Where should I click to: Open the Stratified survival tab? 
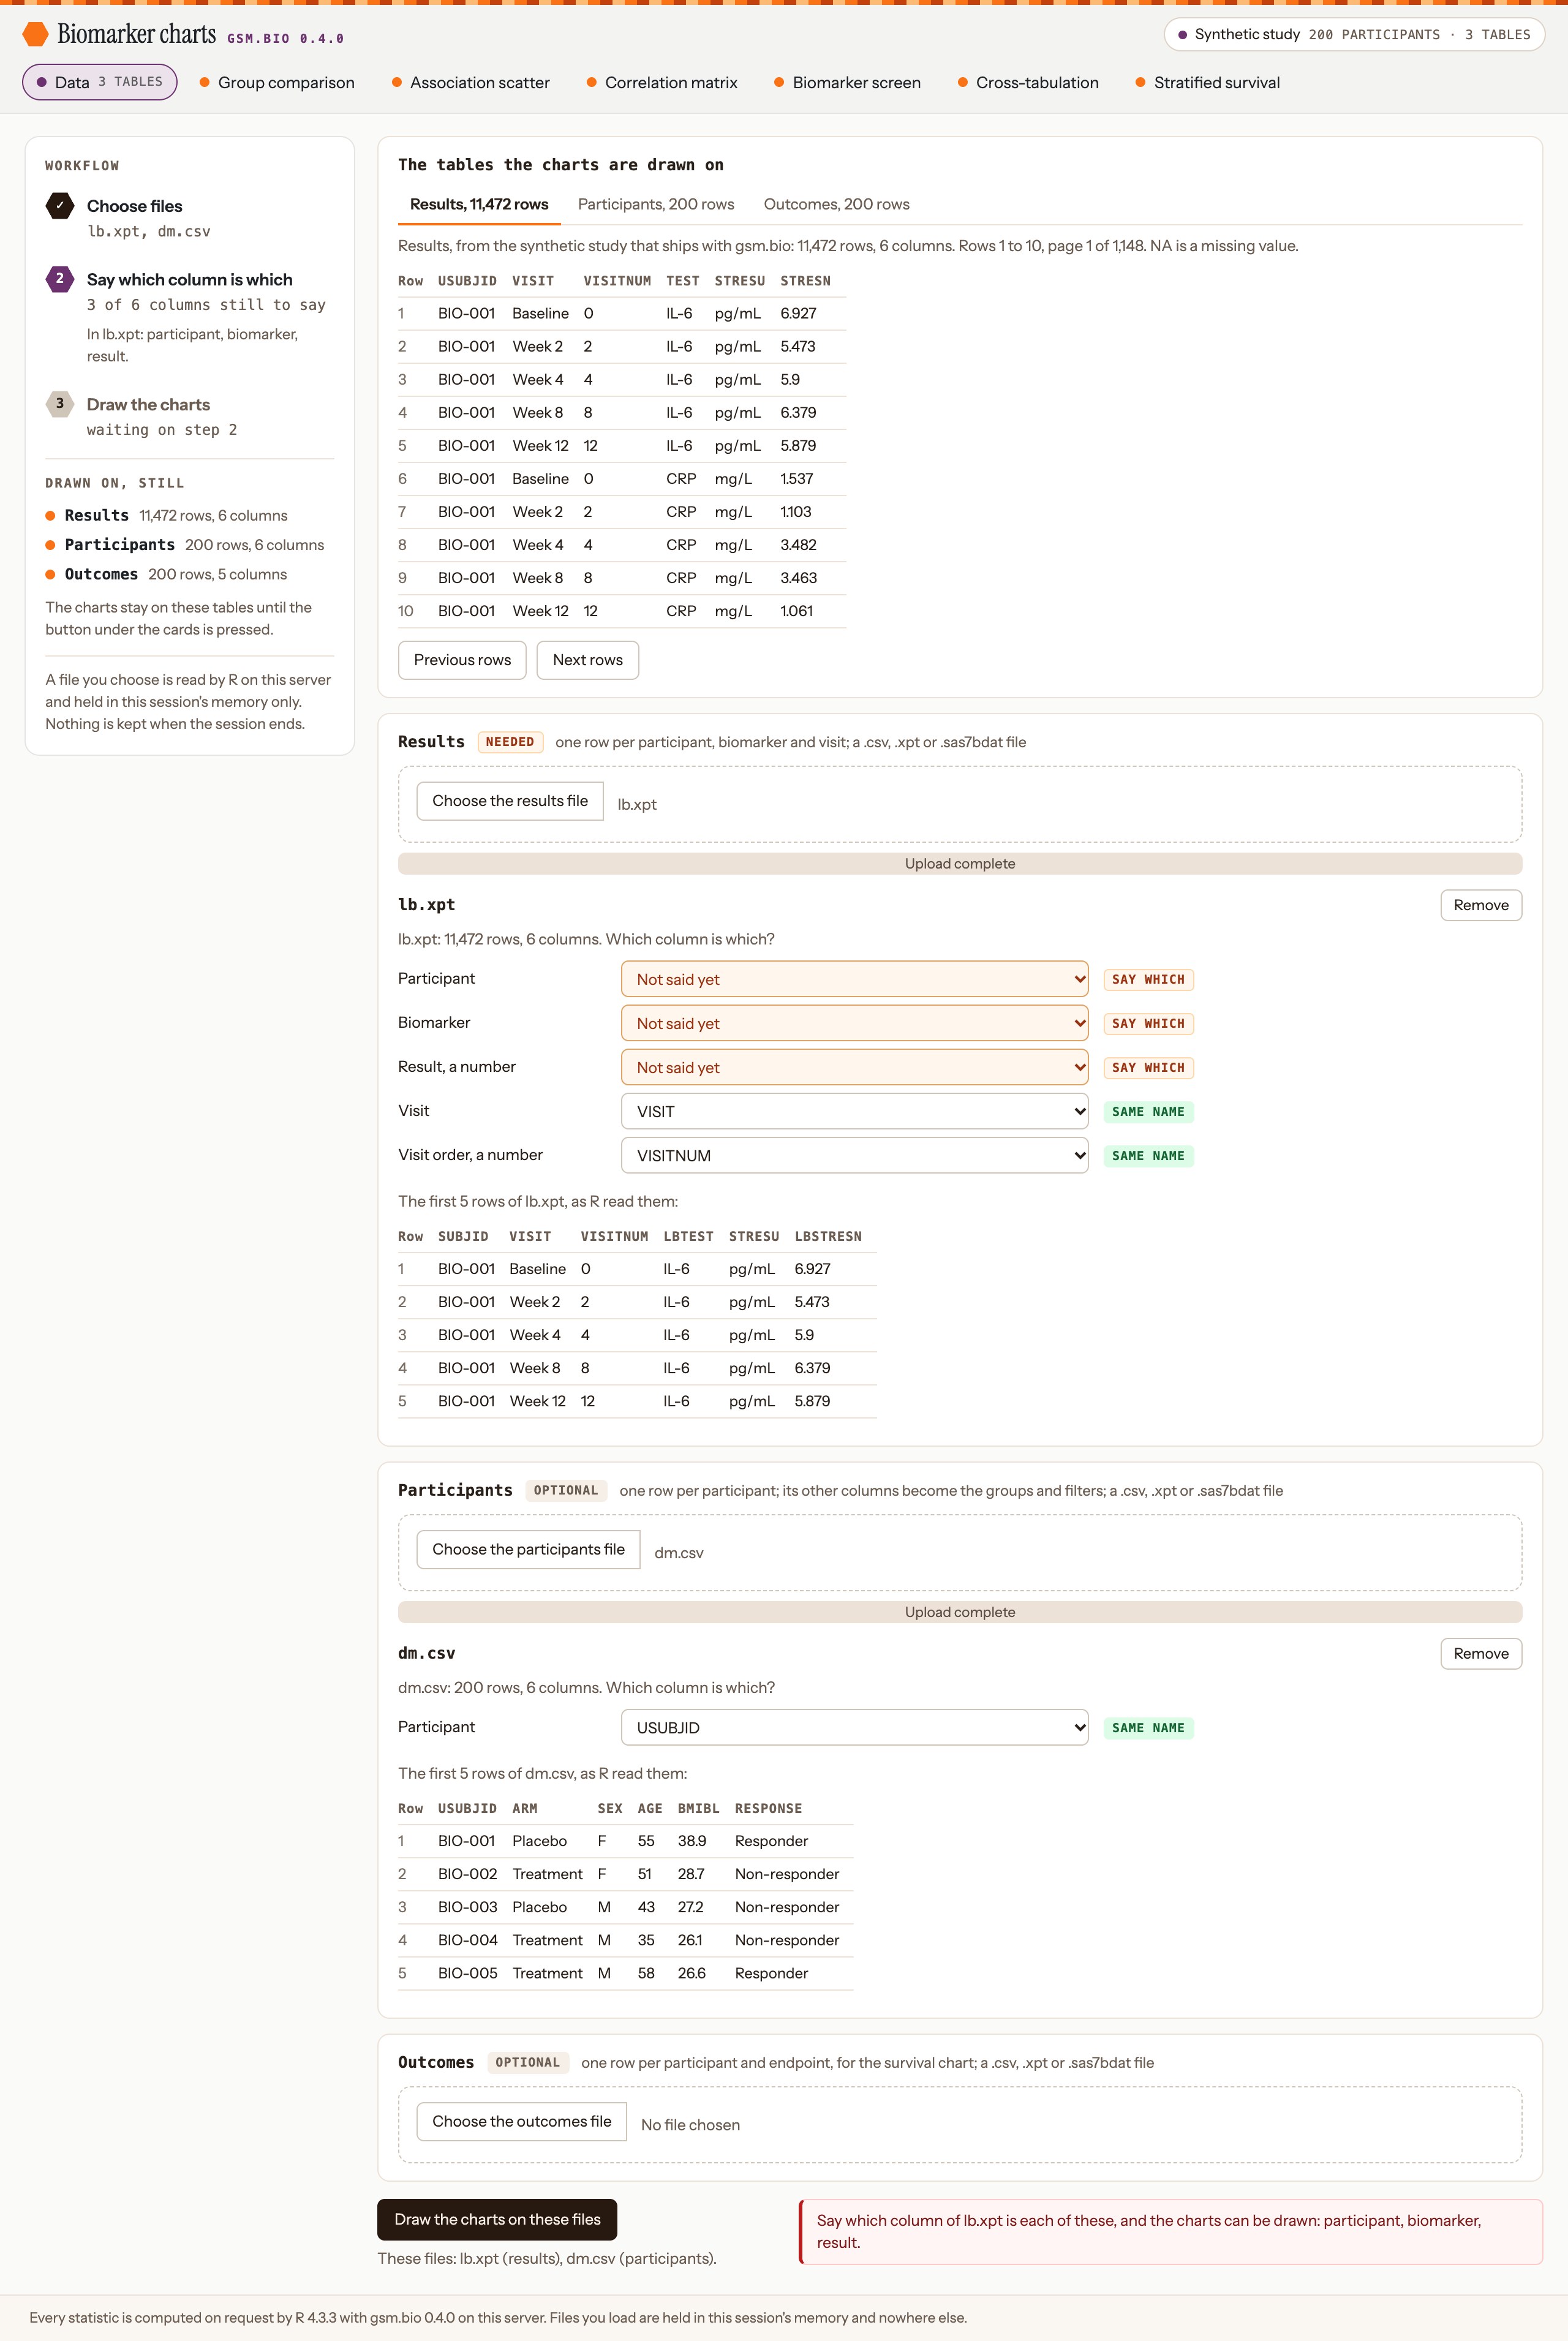click(1208, 83)
